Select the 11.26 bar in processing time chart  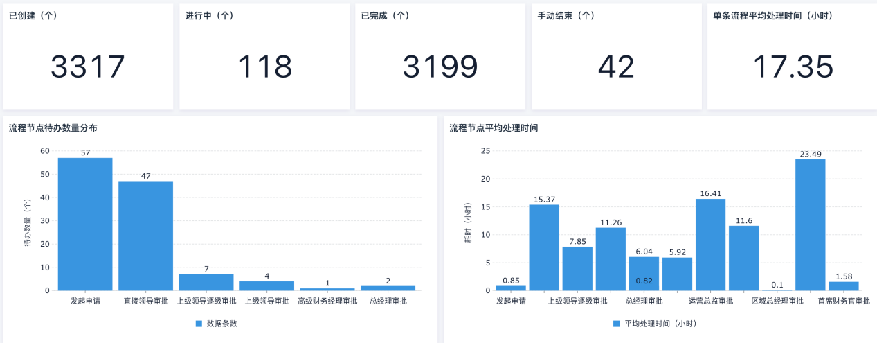[x=611, y=259]
